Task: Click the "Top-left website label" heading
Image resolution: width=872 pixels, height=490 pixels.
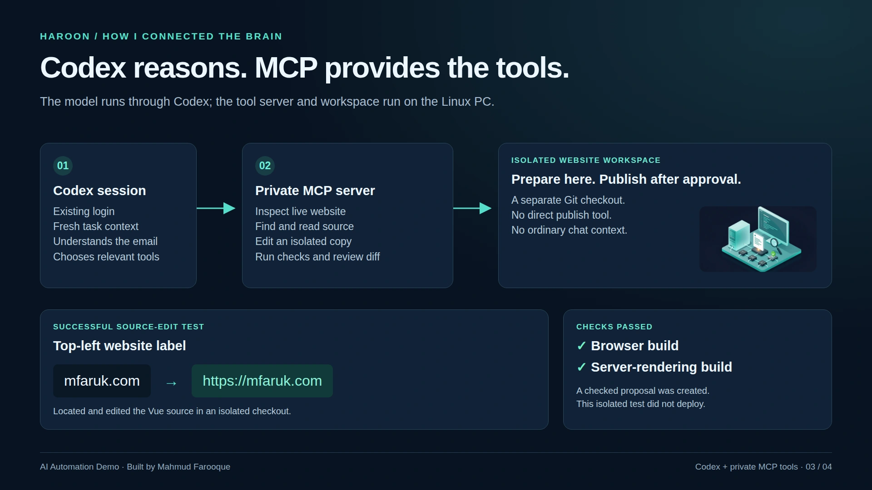Action: coord(119,346)
